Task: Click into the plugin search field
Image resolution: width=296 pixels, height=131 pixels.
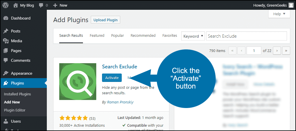Action: (x=246, y=36)
